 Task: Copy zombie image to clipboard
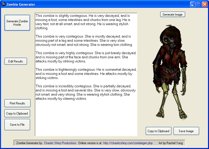[x=158, y=131]
